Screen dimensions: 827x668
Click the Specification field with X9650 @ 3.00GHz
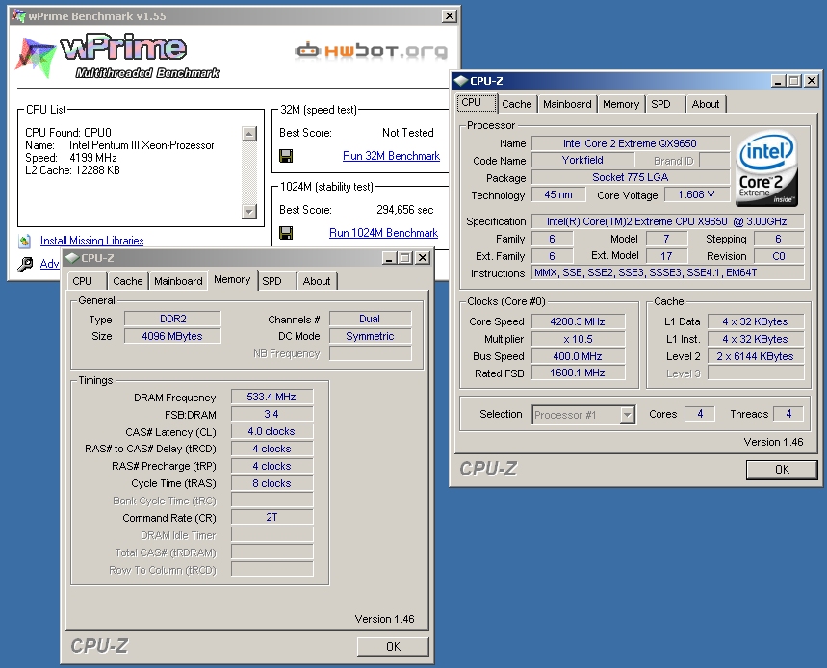point(668,221)
